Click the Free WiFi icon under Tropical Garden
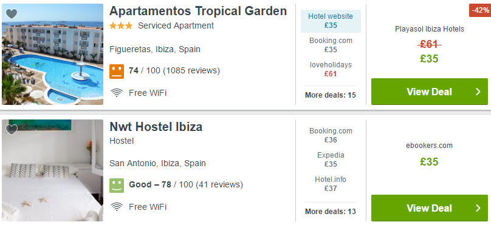Screen dimensions: 491x225 (x=117, y=93)
